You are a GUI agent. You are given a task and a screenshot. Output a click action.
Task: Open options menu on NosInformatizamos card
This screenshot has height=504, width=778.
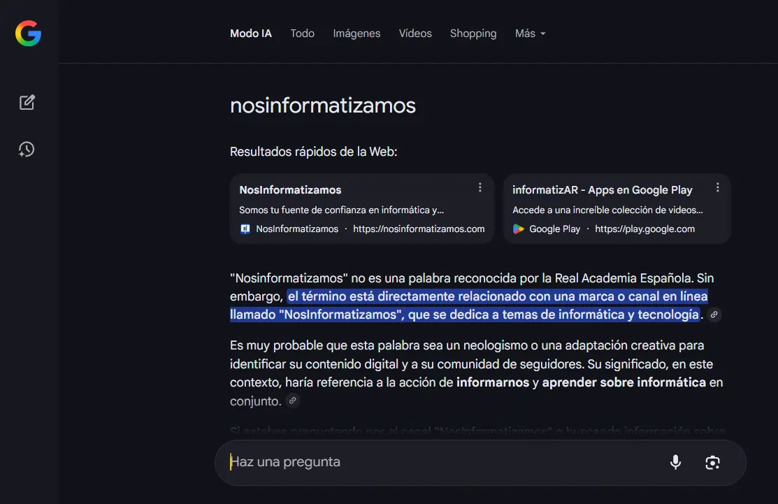[x=480, y=187]
